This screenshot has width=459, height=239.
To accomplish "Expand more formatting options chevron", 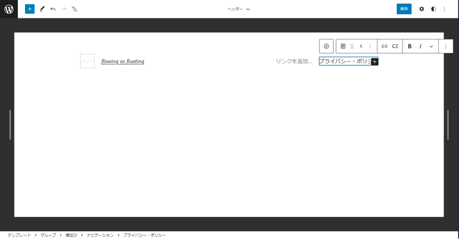I will (431, 46).
